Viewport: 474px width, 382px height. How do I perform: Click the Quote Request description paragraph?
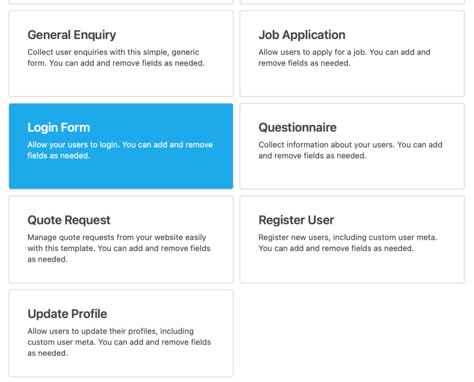[118, 248]
